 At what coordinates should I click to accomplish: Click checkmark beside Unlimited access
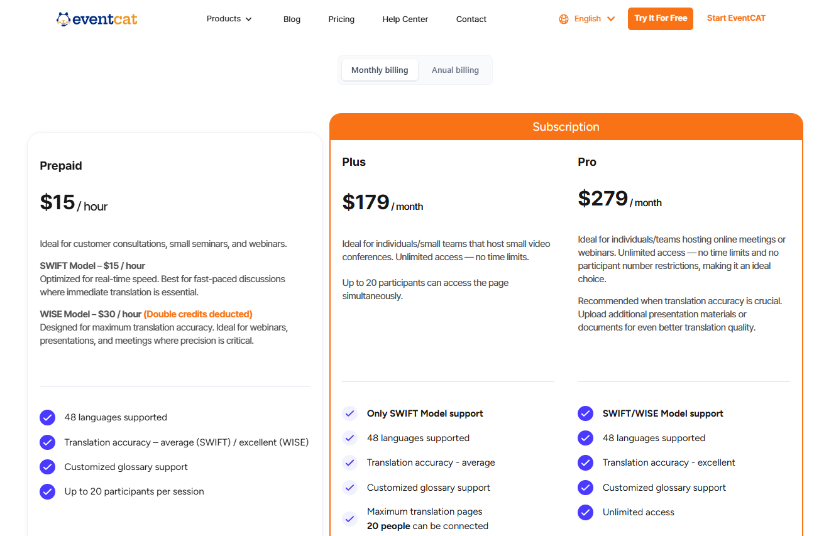coord(585,512)
